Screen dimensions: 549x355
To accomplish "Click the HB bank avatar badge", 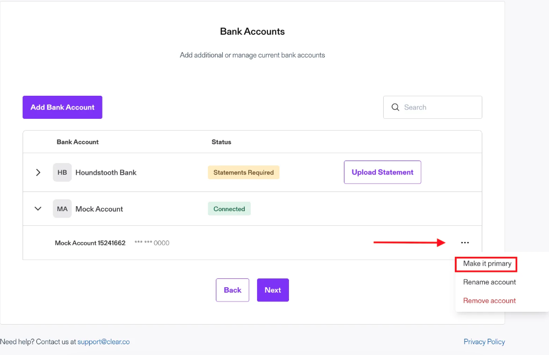I will (62, 172).
